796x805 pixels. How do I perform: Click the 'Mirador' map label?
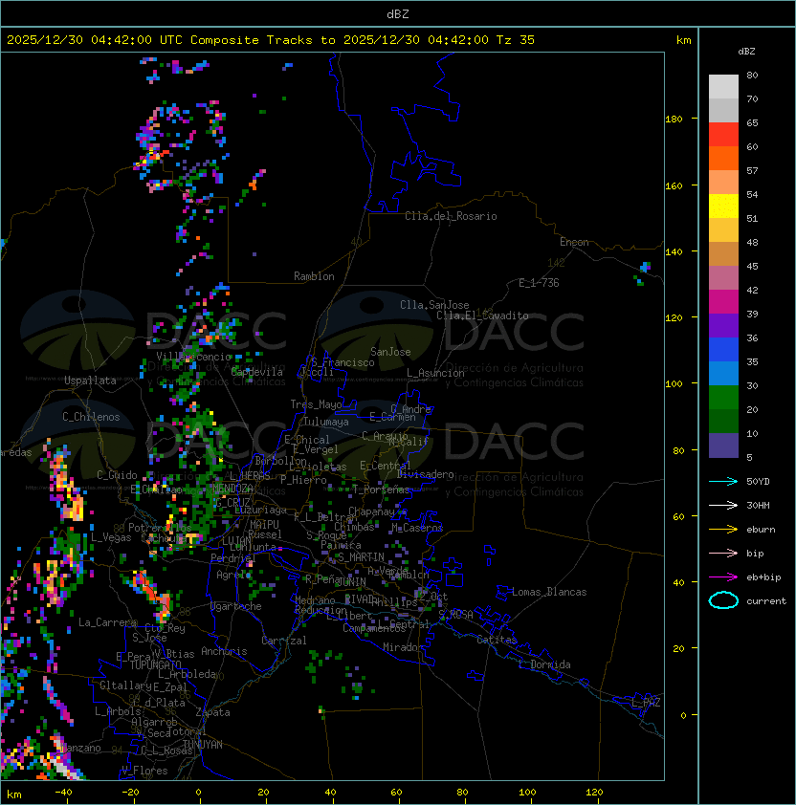(403, 647)
